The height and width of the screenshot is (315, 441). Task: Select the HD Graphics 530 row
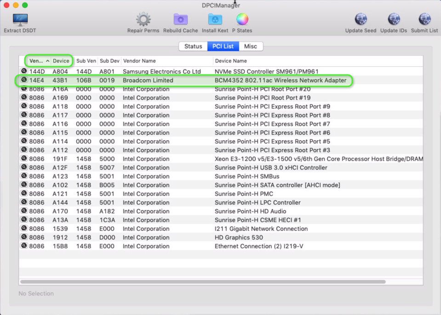click(x=239, y=237)
